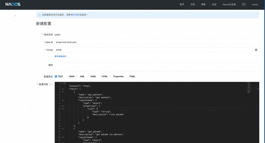Click line number 12 in the editor gutter
The height and width of the screenshot is (143, 265).
point(59,114)
